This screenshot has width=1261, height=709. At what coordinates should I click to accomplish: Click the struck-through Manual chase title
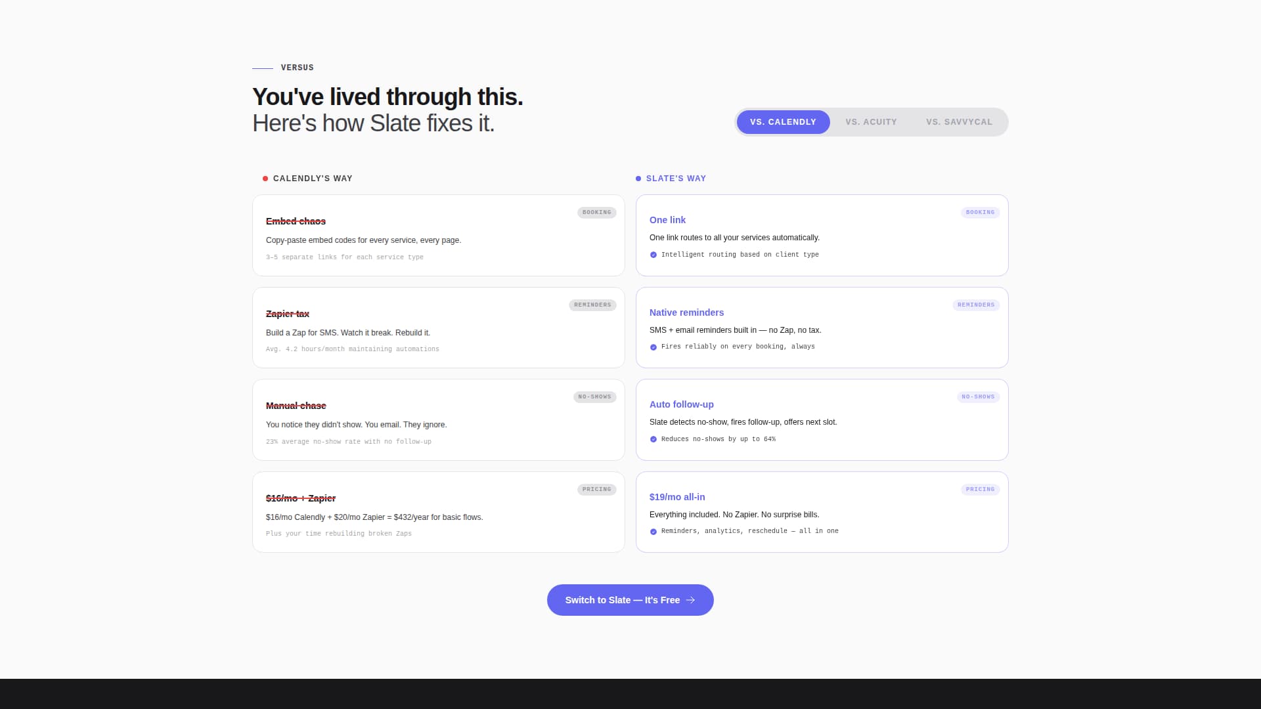296,406
